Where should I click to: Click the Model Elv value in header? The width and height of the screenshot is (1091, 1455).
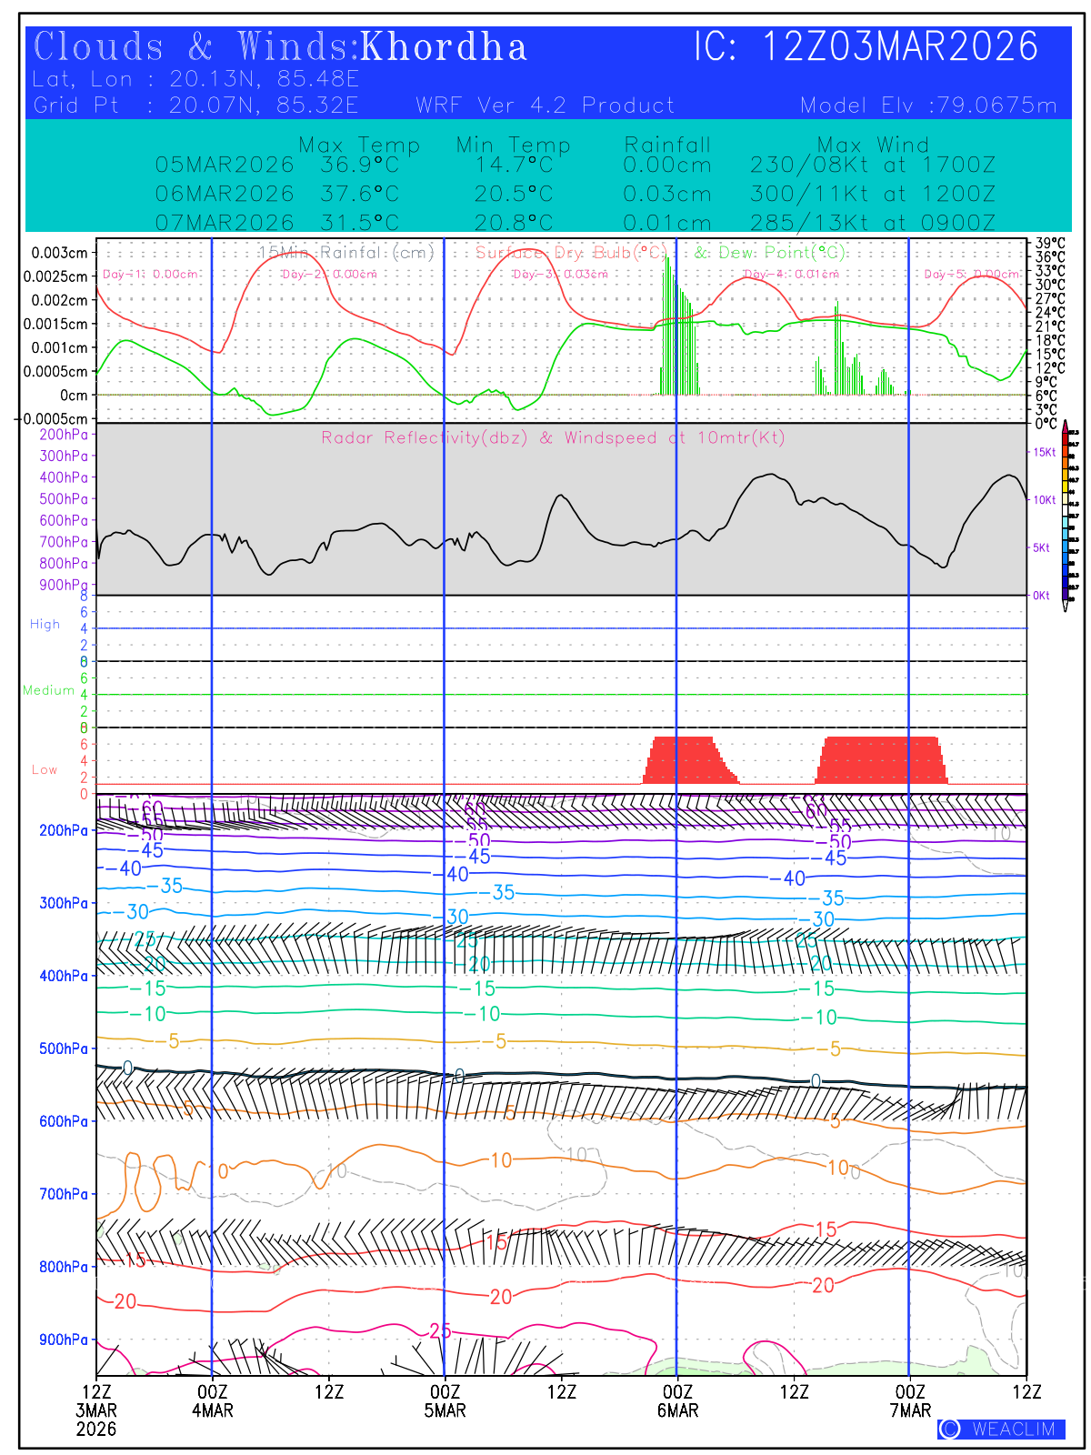928,105
